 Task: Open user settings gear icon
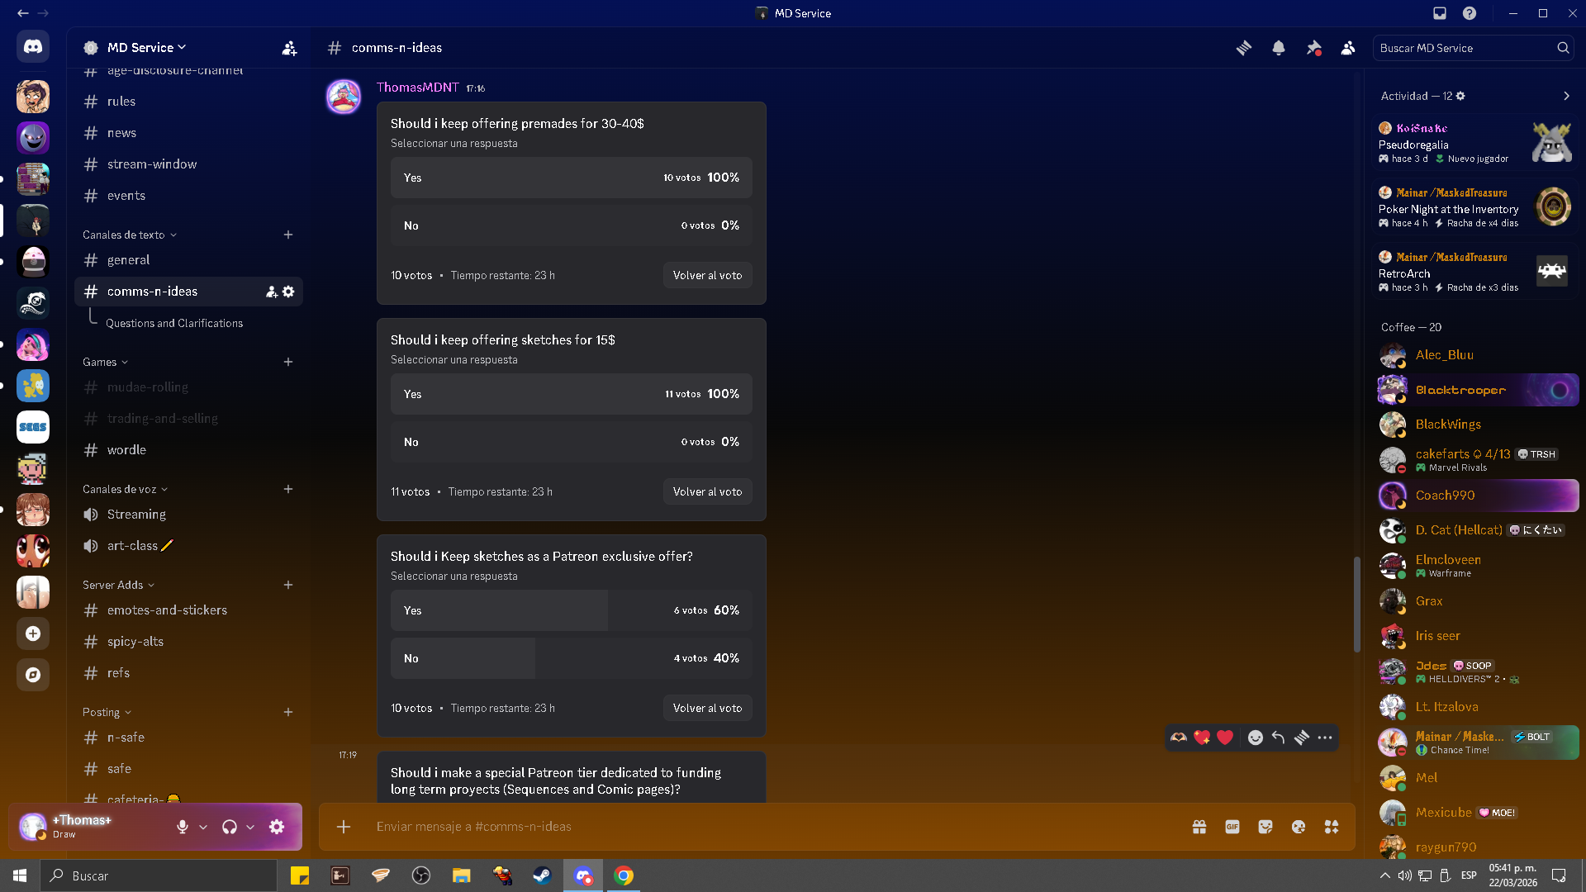277,827
